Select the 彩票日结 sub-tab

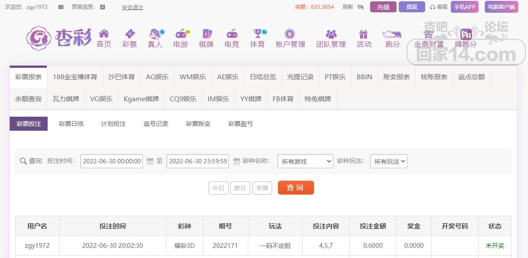(x=71, y=124)
